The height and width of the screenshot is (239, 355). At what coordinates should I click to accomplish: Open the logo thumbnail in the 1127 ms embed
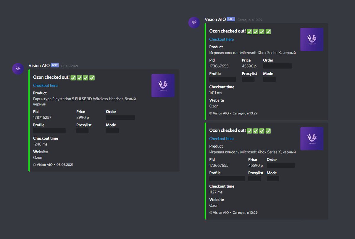[x=312, y=139]
